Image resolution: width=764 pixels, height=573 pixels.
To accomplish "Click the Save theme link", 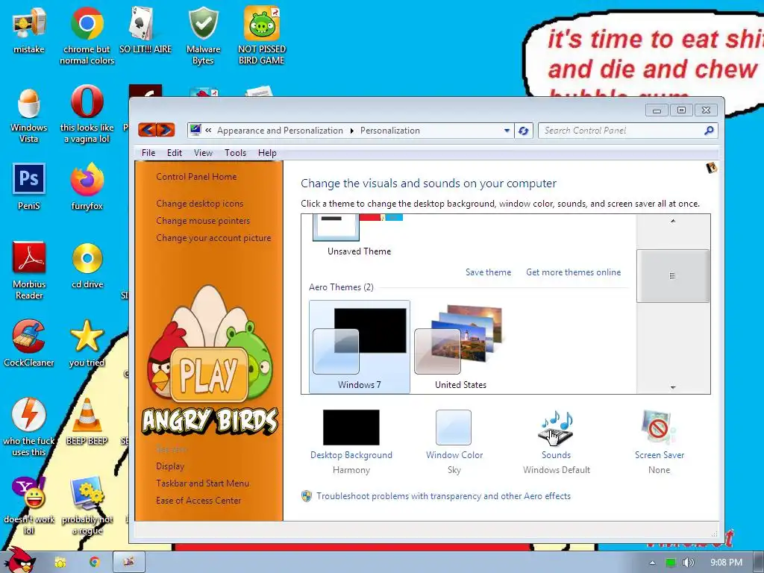I will point(488,272).
